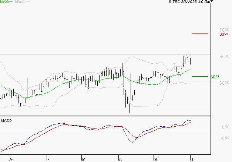Click the TEC 3/6/2025 copyright timestamp text

(x=191, y=2)
